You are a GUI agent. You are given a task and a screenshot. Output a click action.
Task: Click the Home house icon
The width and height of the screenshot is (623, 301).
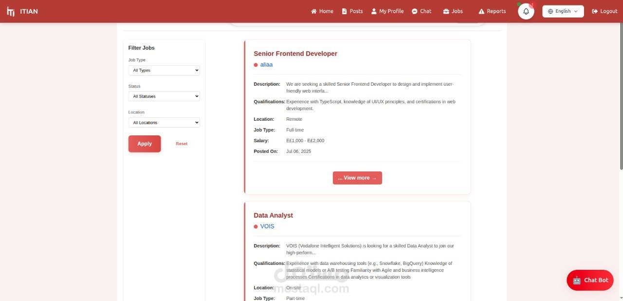pos(314,11)
